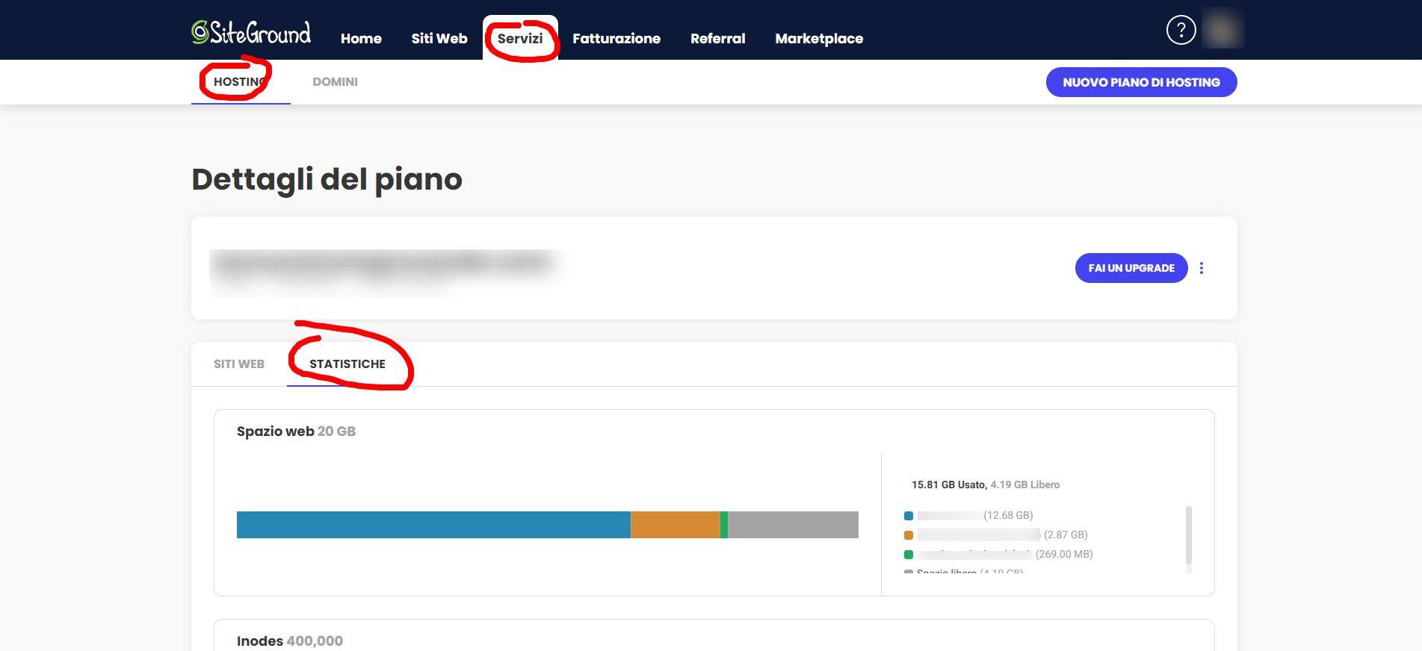The width and height of the screenshot is (1422, 651).
Task: Go to the Home menu item
Action: (361, 39)
